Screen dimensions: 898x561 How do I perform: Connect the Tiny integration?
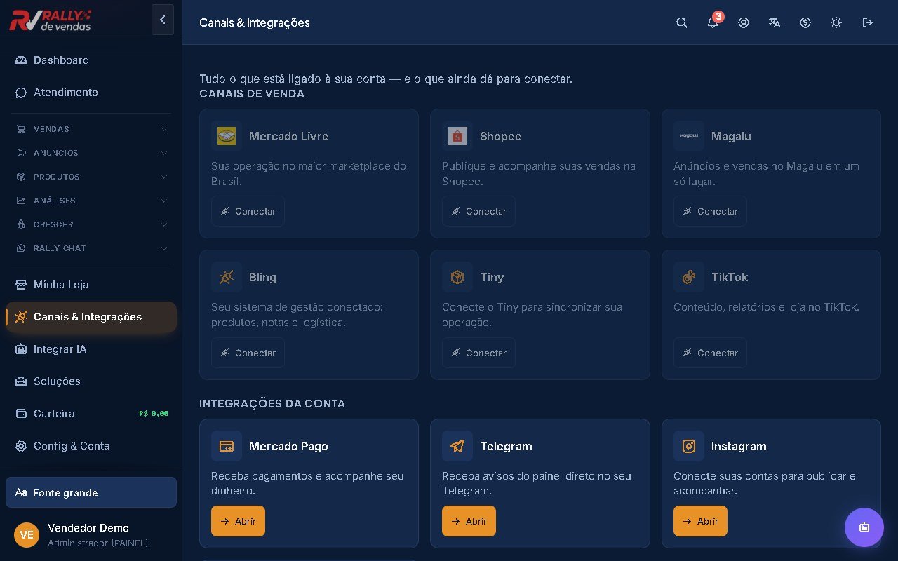pos(478,353)
